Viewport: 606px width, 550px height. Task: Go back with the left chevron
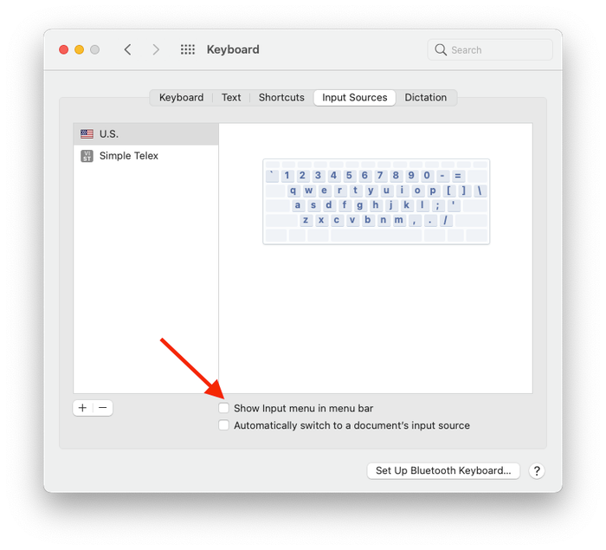(x=128, y=49)
